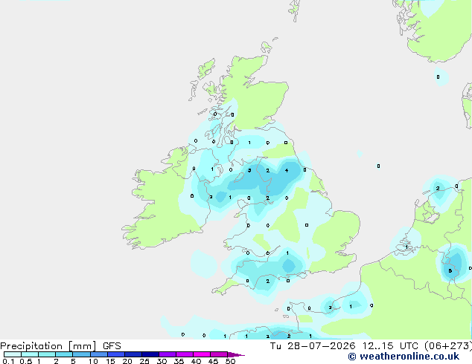Select the 40 mm magenta legend swatch
The height and width of the screenshot is (364, 472).
click(202, 354)
